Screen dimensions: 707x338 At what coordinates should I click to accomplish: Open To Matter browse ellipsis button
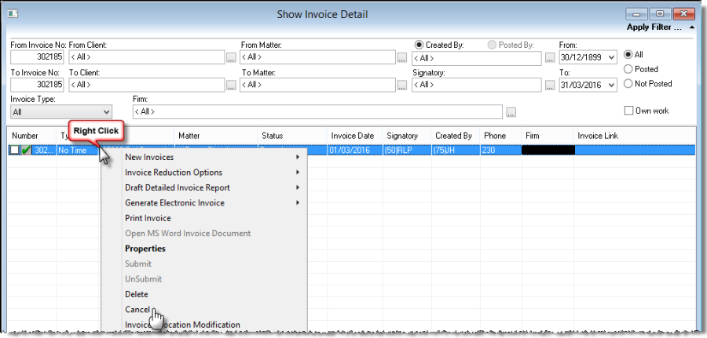coord(402,85)
